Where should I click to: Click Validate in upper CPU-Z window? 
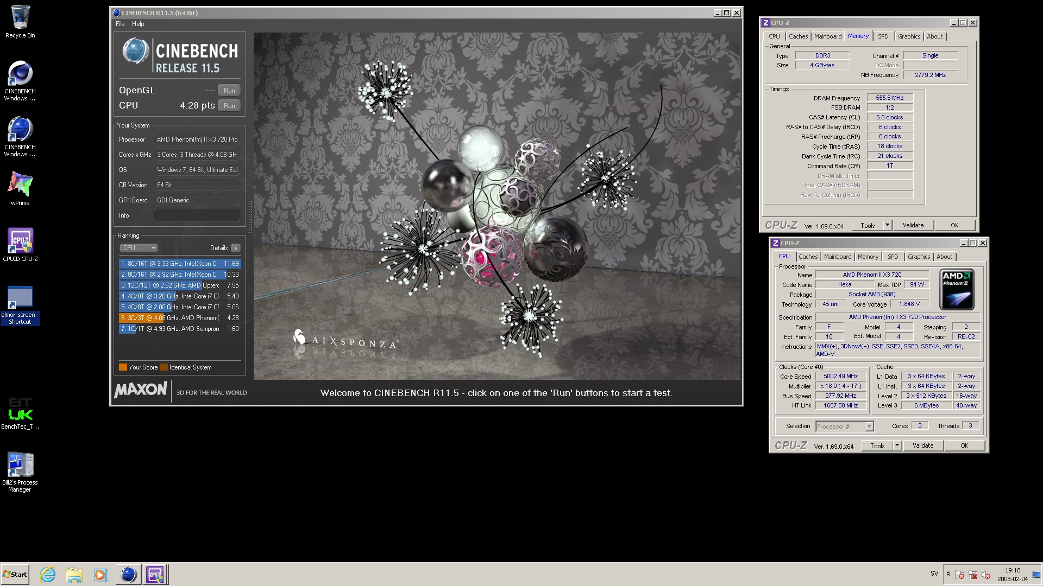(913, 225)
